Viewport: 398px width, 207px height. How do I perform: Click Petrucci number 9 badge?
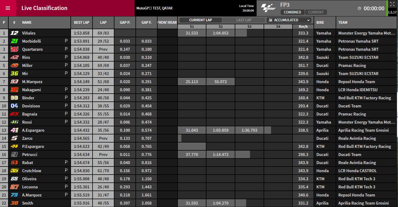(x=14, y=154)
